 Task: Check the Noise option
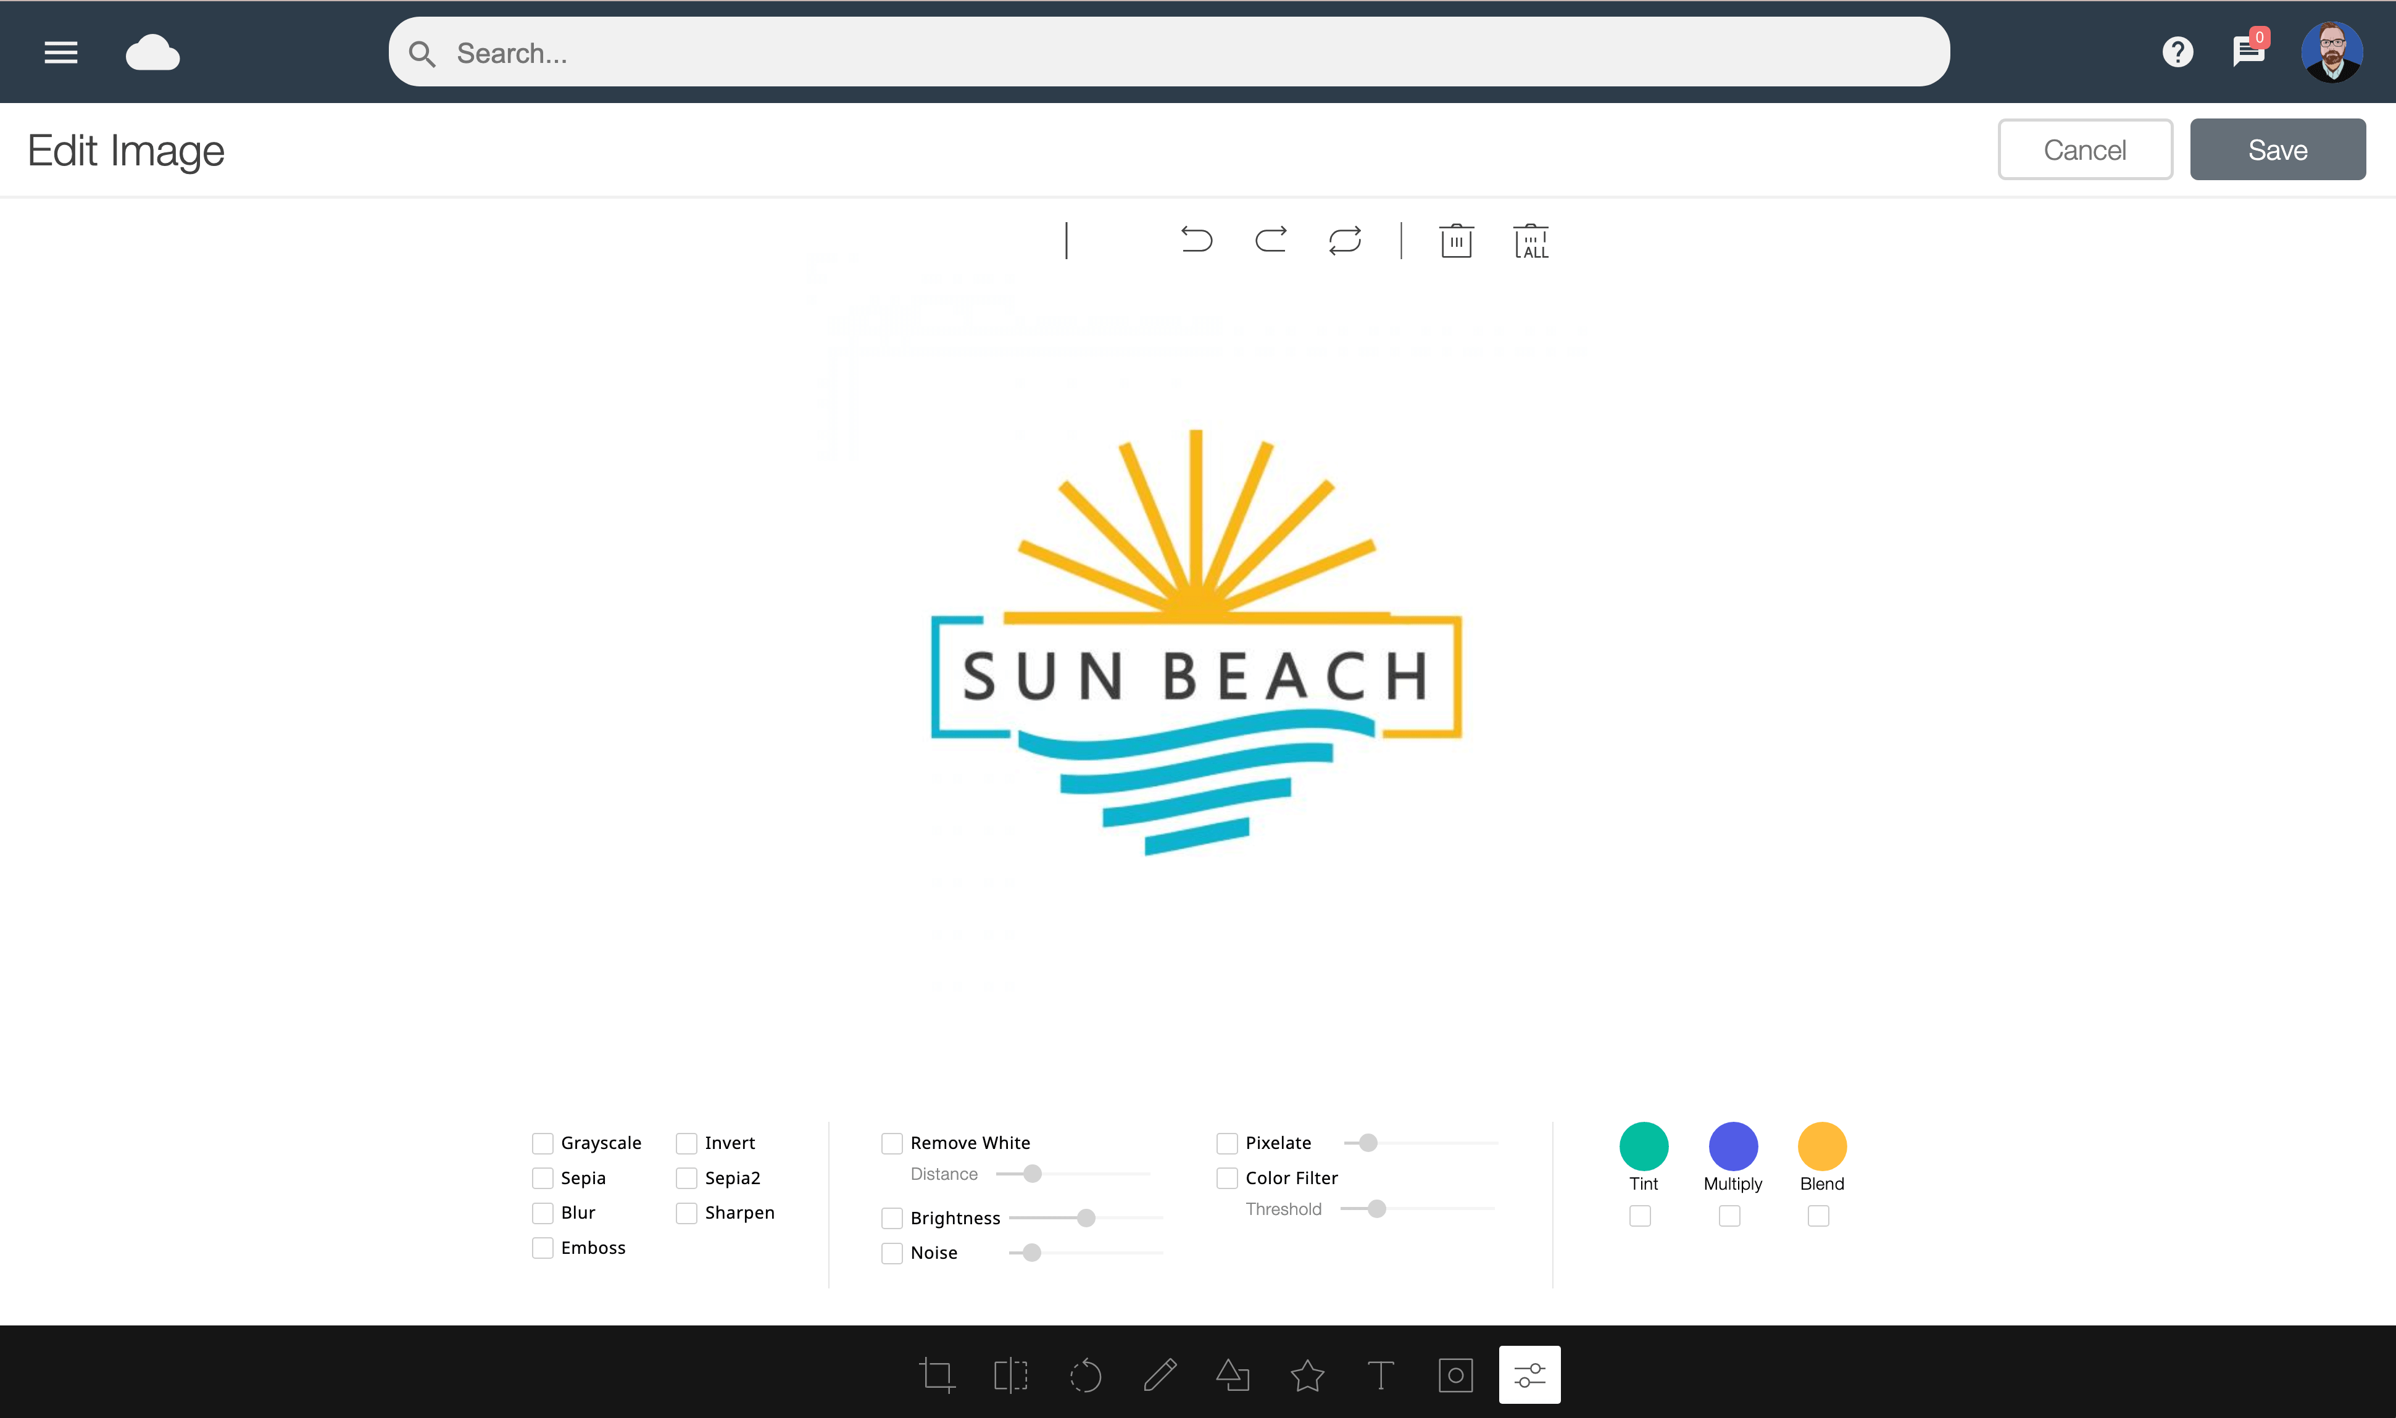[892, 1253]
